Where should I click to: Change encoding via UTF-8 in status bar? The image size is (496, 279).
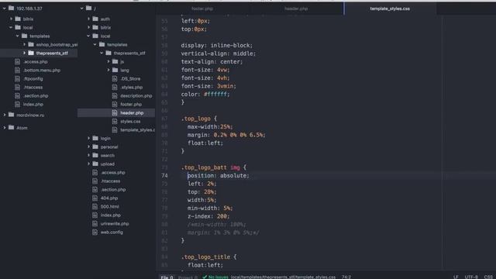[x=471, y=277]
